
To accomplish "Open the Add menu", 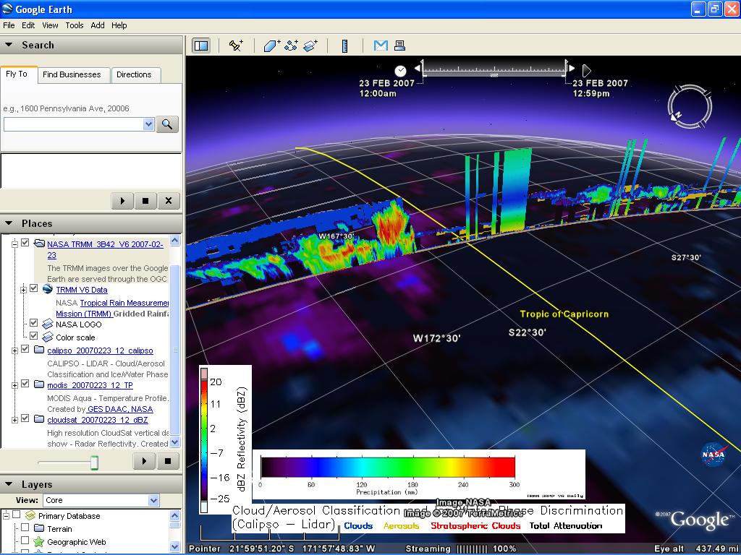I will pyautogui.click(x=98, y=25).
